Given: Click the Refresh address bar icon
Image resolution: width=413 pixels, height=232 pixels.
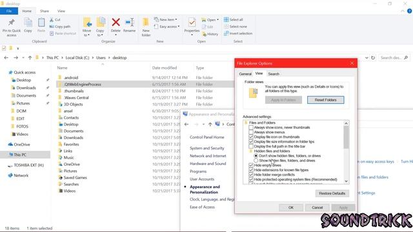Looking at the screenshot, I should point(373,57).
